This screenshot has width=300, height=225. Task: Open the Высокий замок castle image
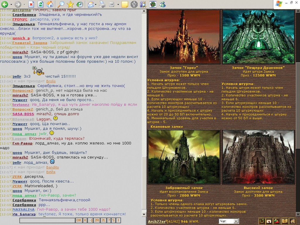click(x=258, y=157)
